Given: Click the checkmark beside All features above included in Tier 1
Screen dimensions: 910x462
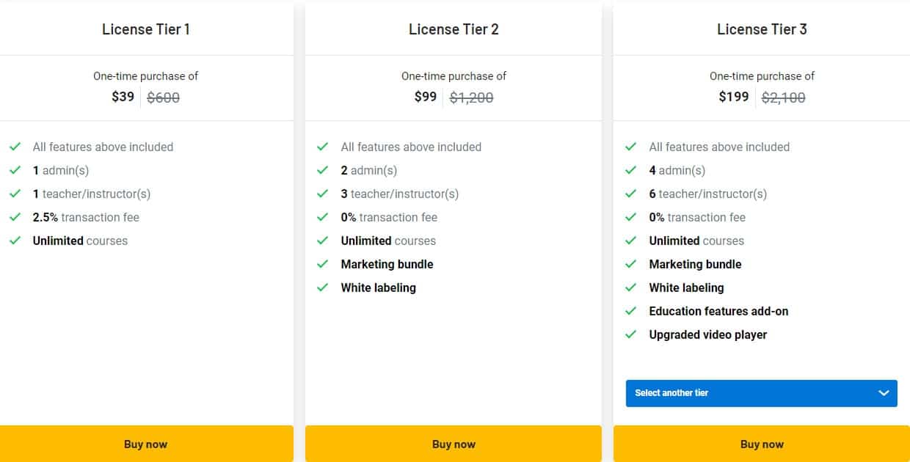Looking at the screenshot, I should 15,147.
